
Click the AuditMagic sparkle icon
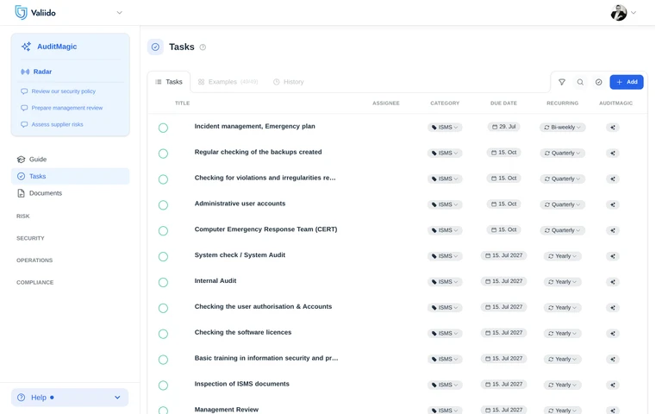tap(26, 47)
